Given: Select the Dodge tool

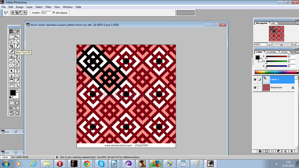Looking at the screenshot, I should 17,66.
